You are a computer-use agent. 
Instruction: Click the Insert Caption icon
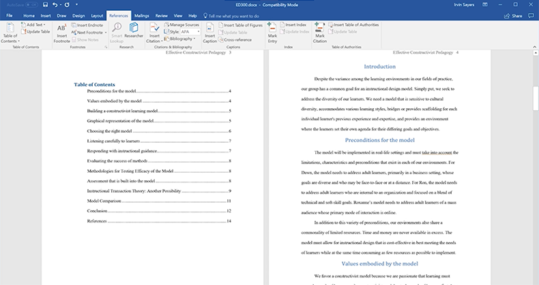pos(209,29)
